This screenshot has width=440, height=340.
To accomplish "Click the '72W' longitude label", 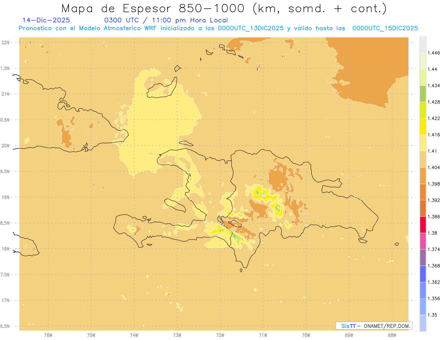I will point(220,335).
